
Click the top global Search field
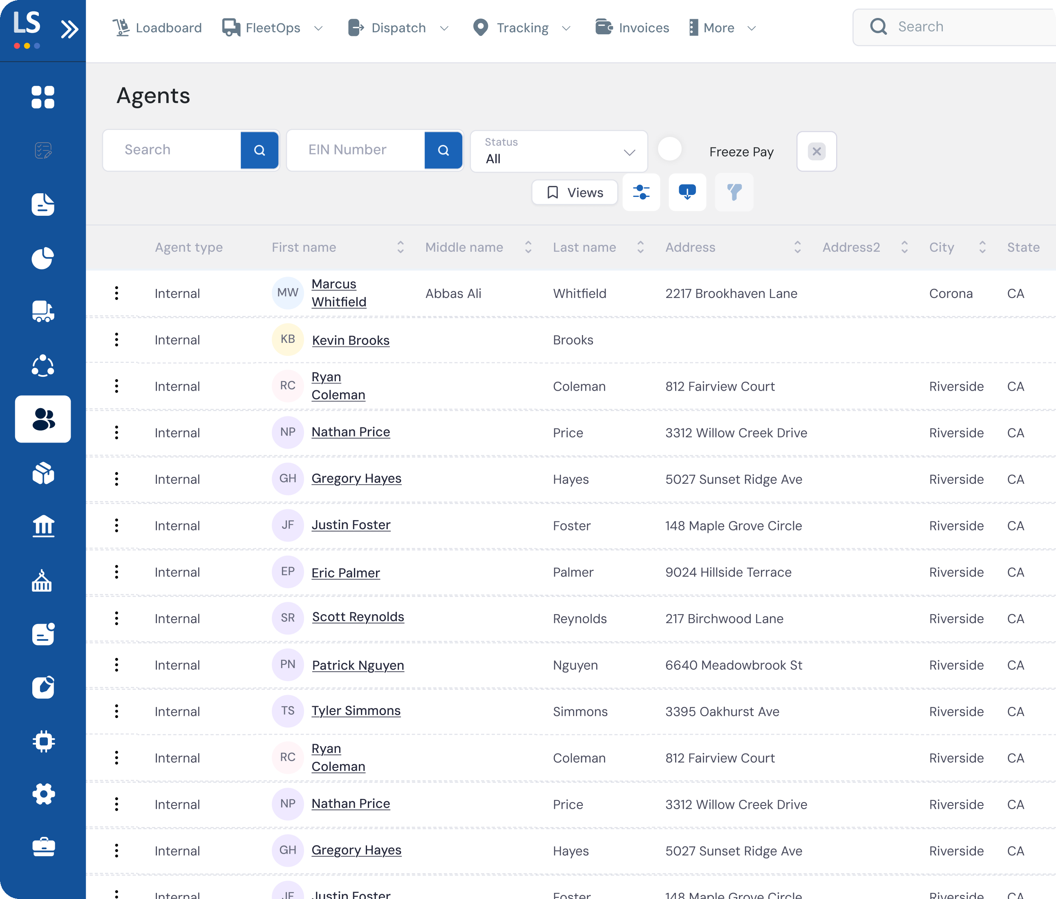955,27
